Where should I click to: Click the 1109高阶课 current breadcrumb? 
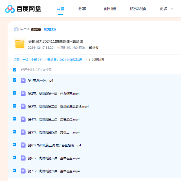(96, 60)
